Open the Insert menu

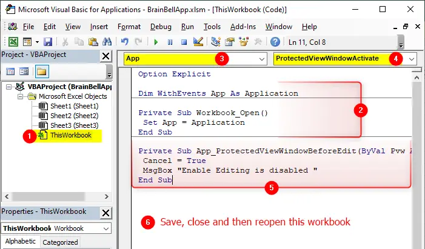point(99,27)
